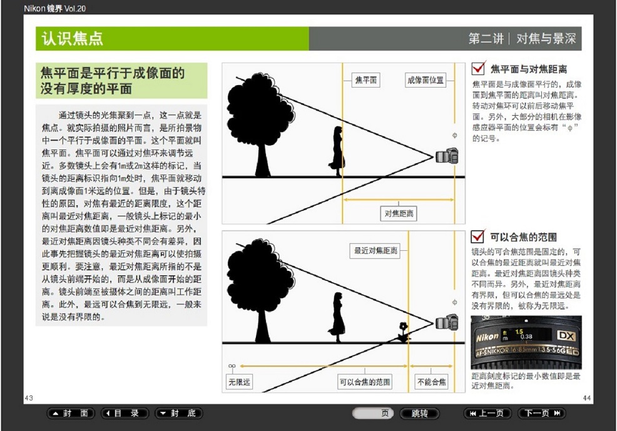Click the 封面 (front cover) button

(71, 413)
